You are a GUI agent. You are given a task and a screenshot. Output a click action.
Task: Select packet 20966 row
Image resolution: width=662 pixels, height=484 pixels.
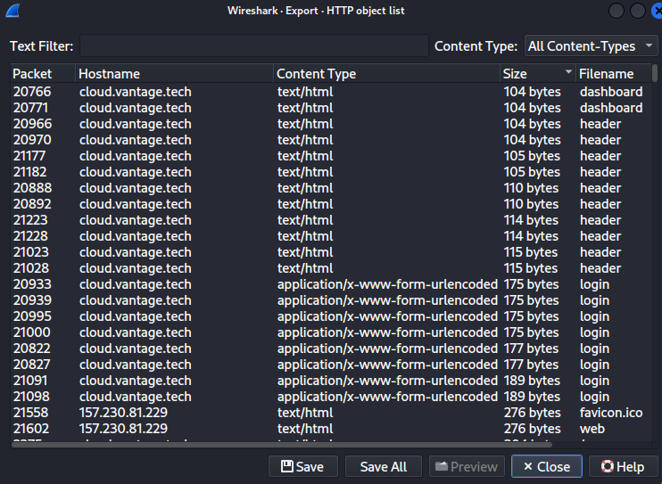[x=331, y=124]
